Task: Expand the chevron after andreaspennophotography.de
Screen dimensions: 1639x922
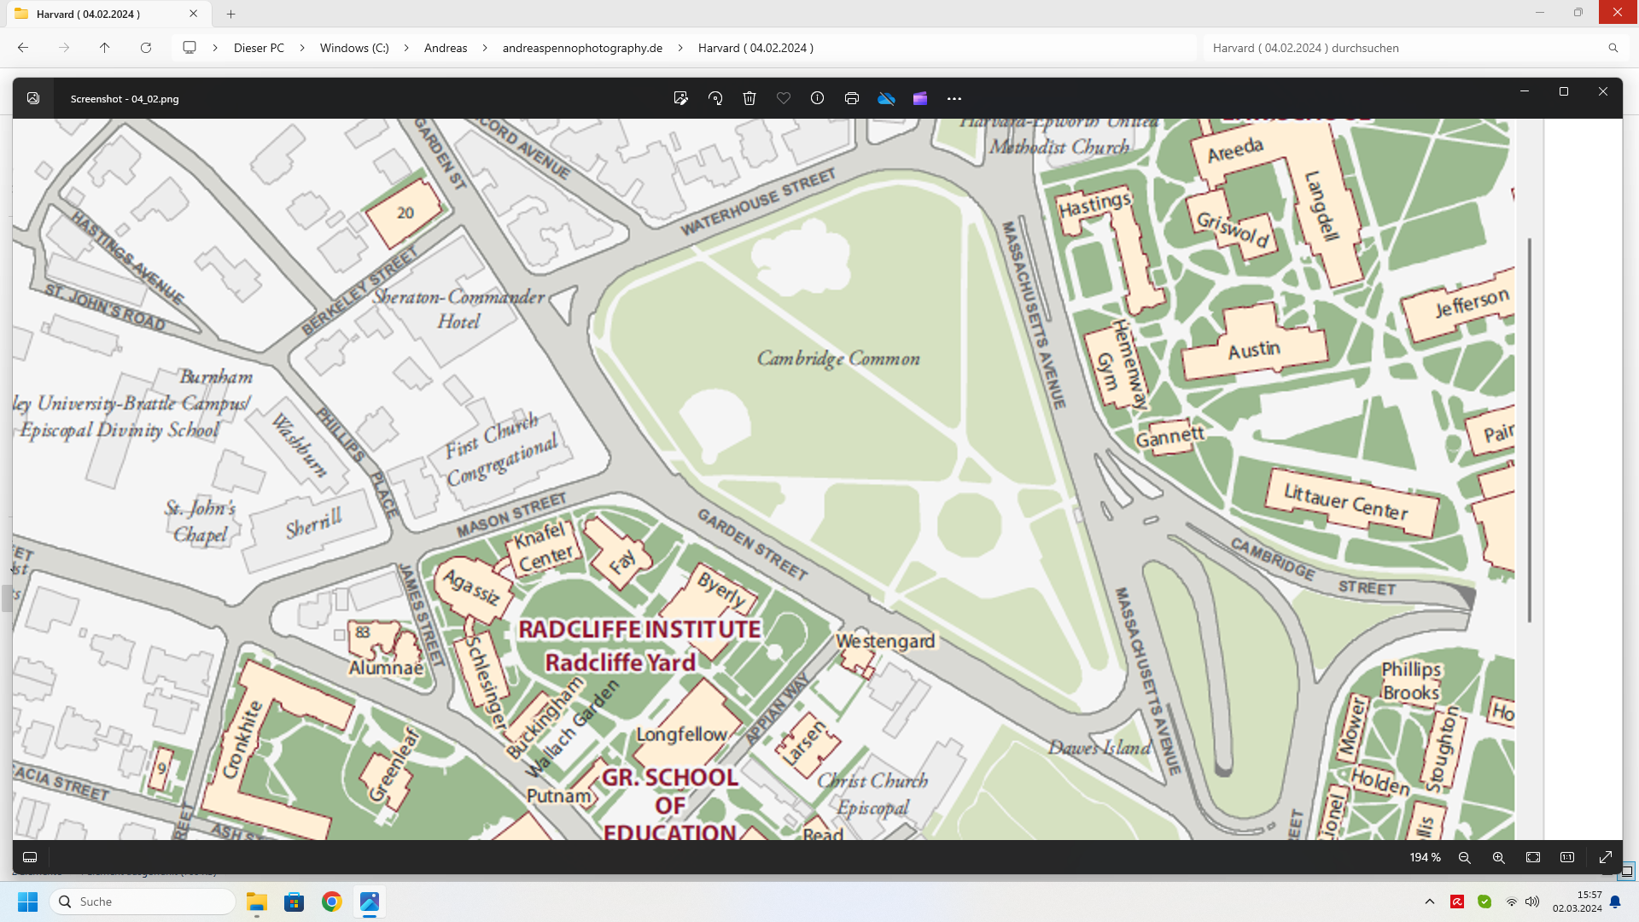Action: point(680,48)
